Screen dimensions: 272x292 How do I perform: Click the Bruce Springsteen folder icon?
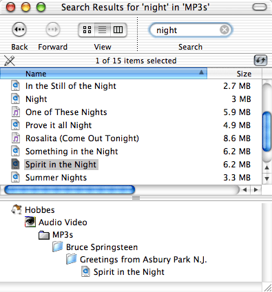pos(58,247)
